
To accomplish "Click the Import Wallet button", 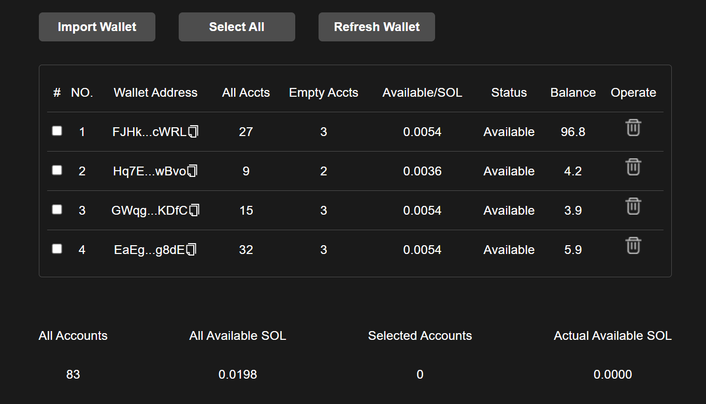I will [97, 27].
